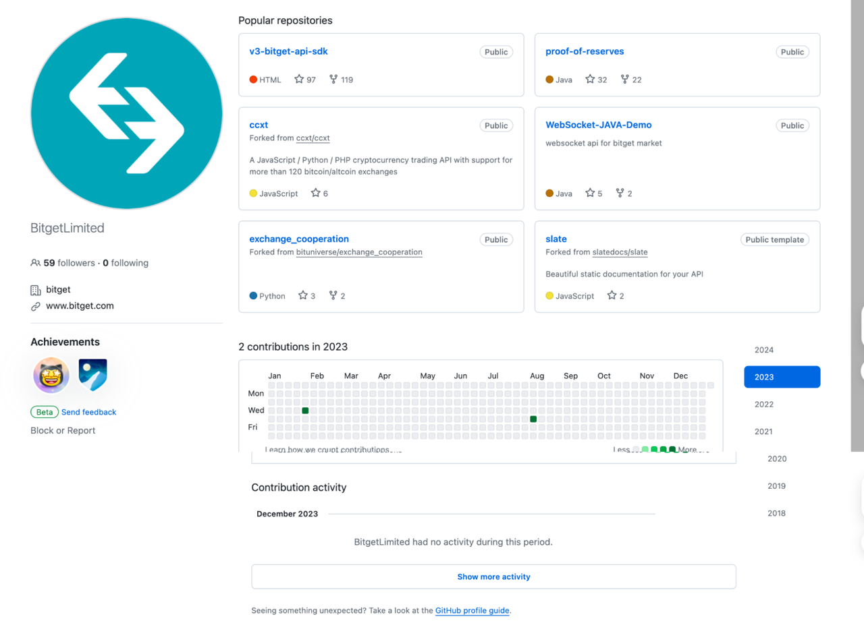864x623 pixels.
Task: Click the fork icon on v3-bitget-api-sdk
Action: (x=333, y=80)
